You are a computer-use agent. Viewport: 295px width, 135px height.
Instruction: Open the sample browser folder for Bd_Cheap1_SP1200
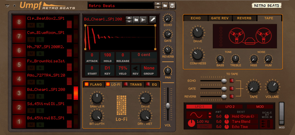[136, 20]
